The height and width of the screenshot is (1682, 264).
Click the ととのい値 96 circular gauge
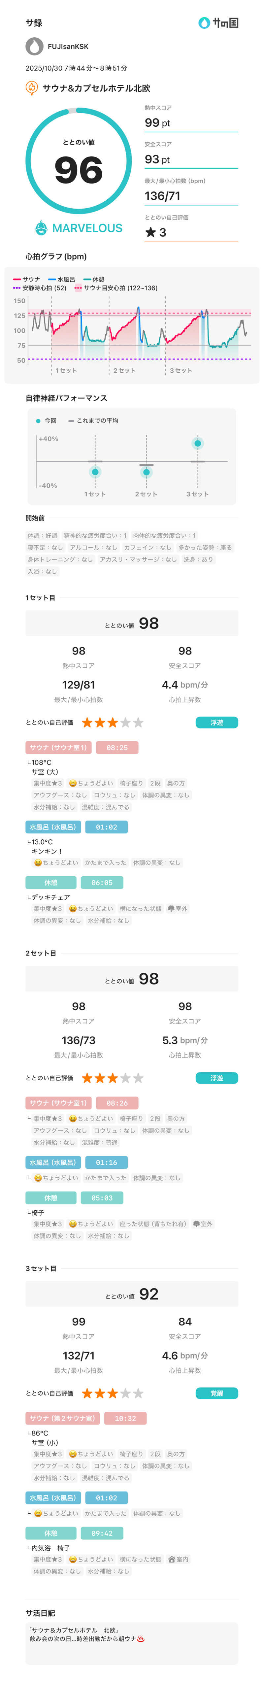[x=79, y=161]
